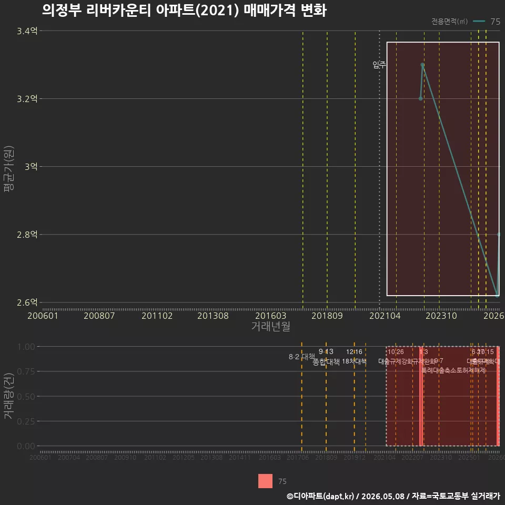Click the 거래량(건) axis title

point(9,396)
